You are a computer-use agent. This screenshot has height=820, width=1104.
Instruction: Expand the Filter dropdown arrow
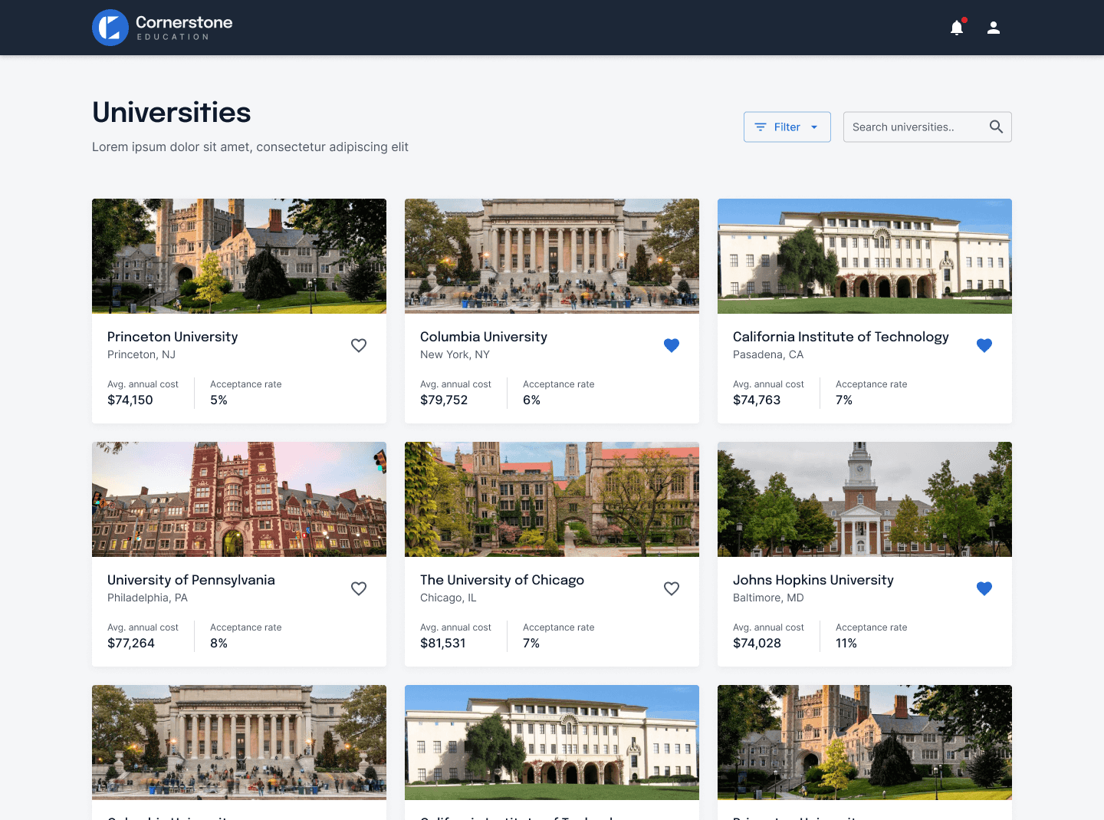(x=814, y=127)
